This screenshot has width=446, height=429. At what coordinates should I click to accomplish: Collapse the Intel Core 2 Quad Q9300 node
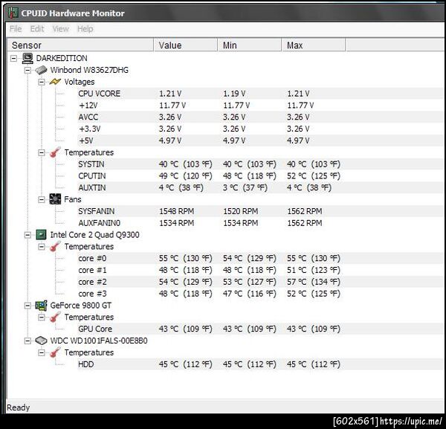[28, 235]
